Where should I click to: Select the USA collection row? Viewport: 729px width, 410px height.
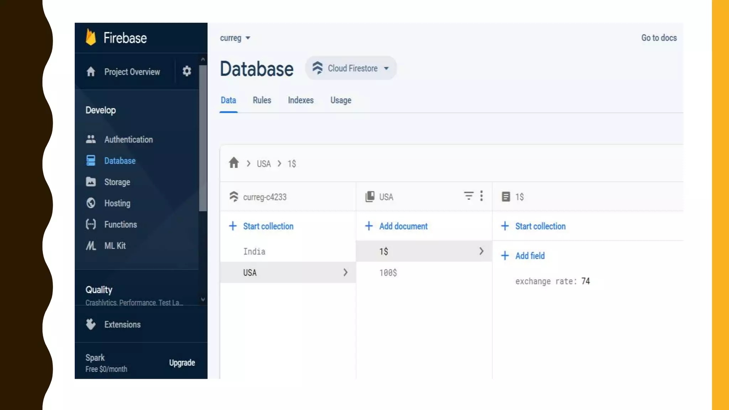288,272
